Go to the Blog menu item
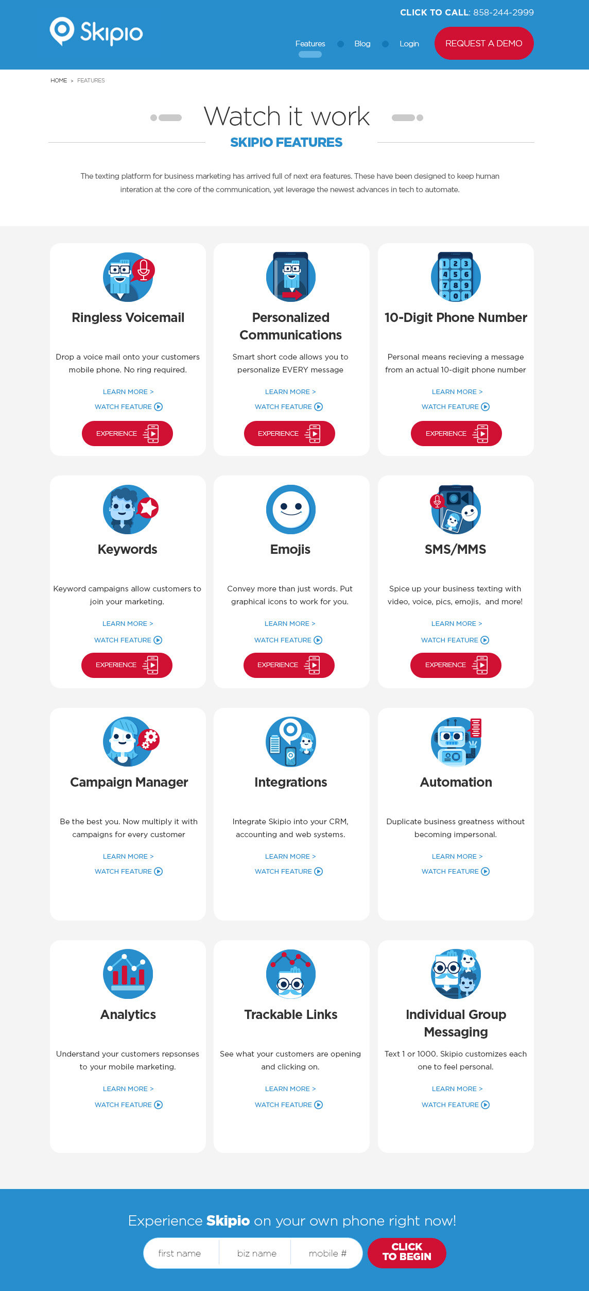The width and height of the screenshot is (589, 1291). click(362, 44)
